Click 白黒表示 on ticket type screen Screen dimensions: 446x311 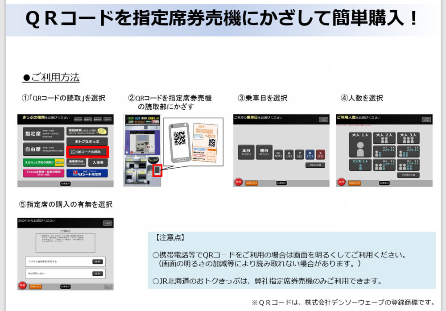tap(66, 184)
